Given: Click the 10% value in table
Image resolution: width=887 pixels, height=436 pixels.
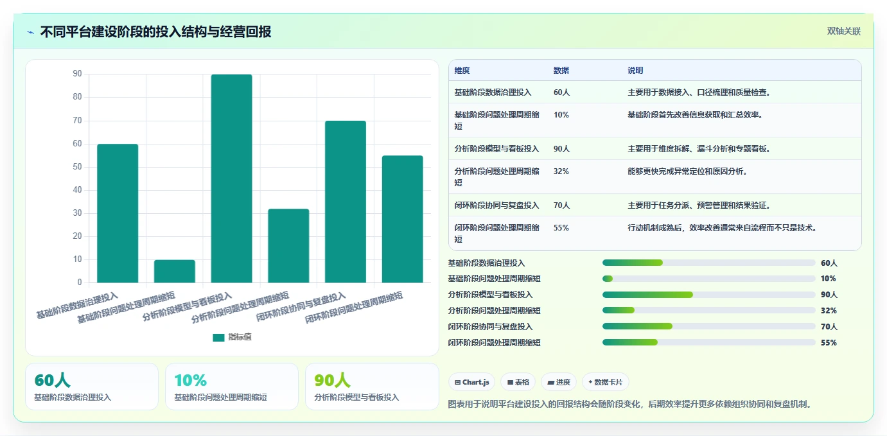Looking at the screenshot, I should click(561, 115).
